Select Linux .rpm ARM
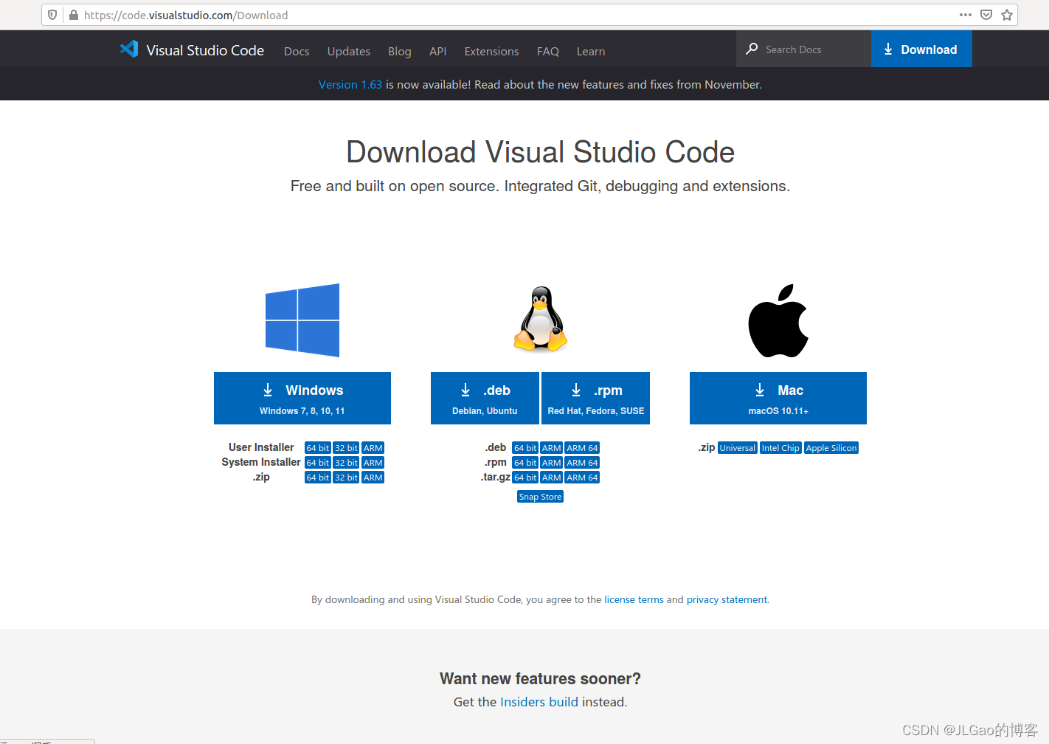Viewport: 1049px width, 744px height. click(552, 463)
